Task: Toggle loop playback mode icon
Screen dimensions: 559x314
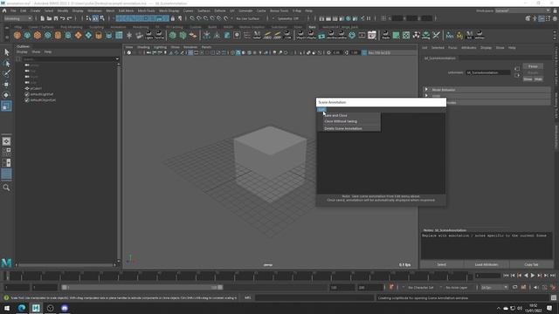Action: click(514, 287)
